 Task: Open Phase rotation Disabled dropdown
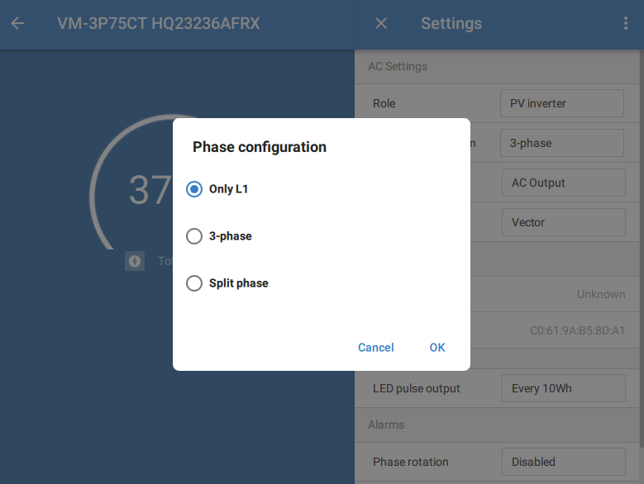pos(563,462)
